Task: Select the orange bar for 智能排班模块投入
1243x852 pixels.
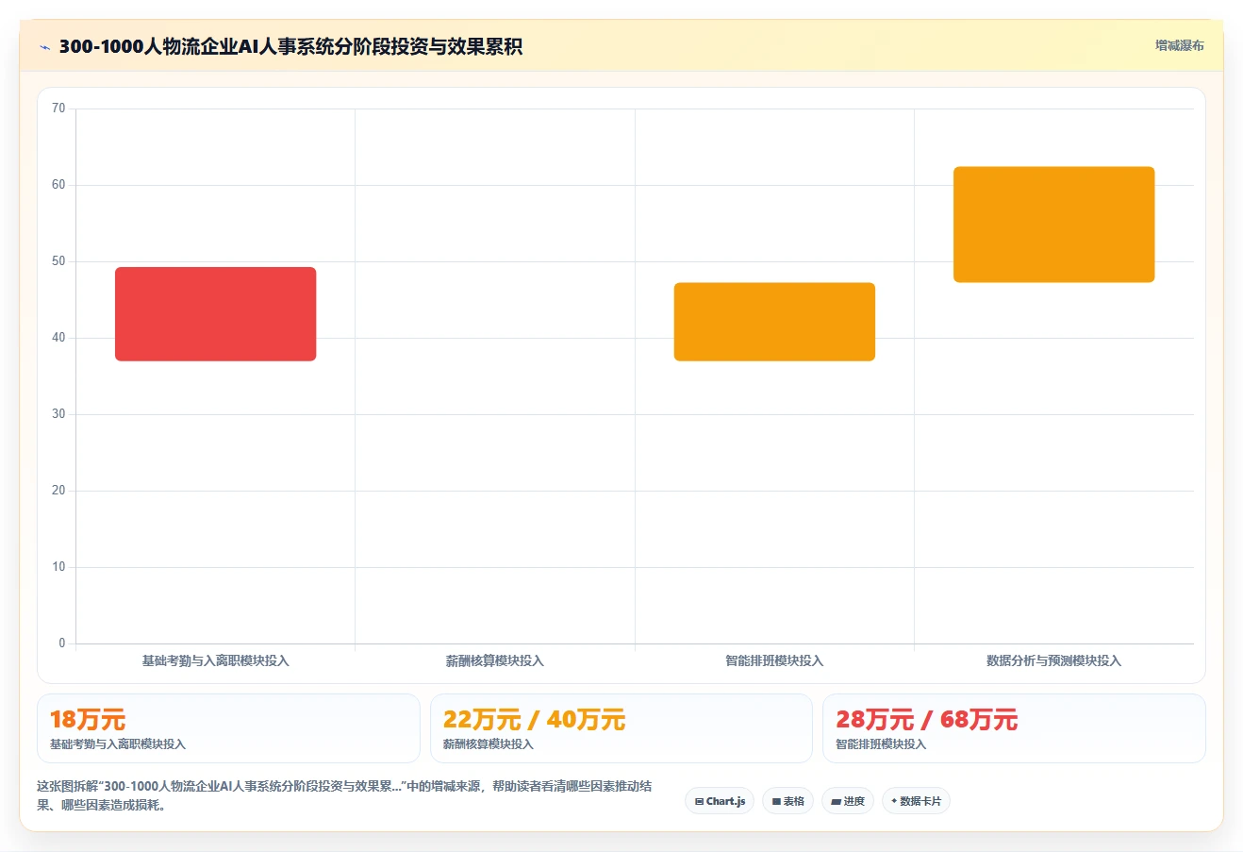Action: (x=774, y=322)
